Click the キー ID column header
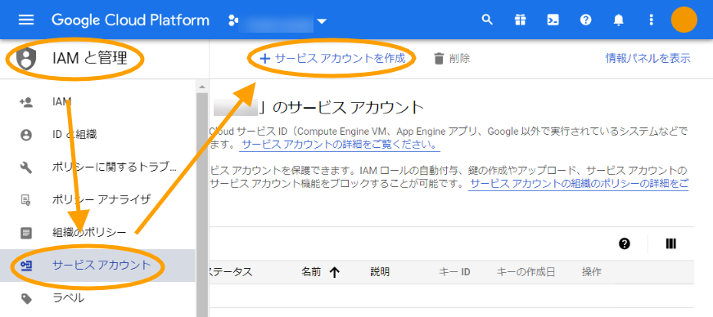This screenshot has width=713, height=317. (x=454, y=272)
